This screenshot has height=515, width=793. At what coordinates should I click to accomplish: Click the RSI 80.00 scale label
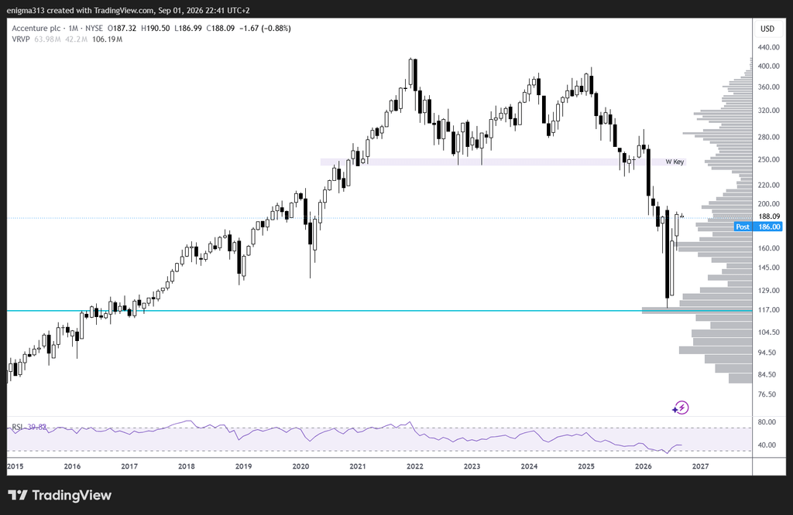click(767, 422)
